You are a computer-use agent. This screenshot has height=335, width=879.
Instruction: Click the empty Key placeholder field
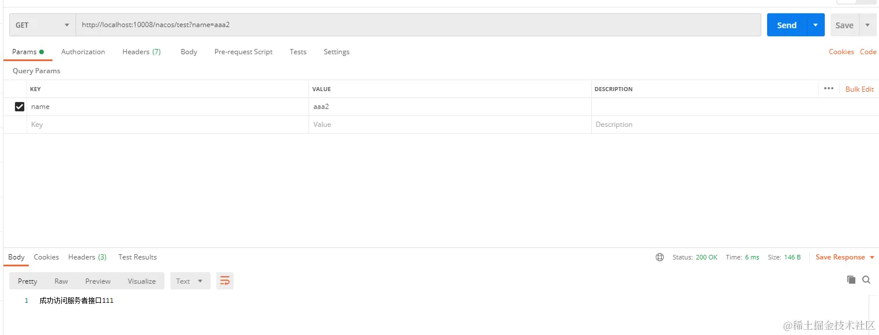point(167,125)
